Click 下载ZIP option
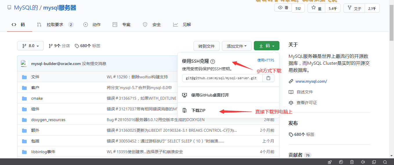The image size is (394, 165). pos(198,110)
